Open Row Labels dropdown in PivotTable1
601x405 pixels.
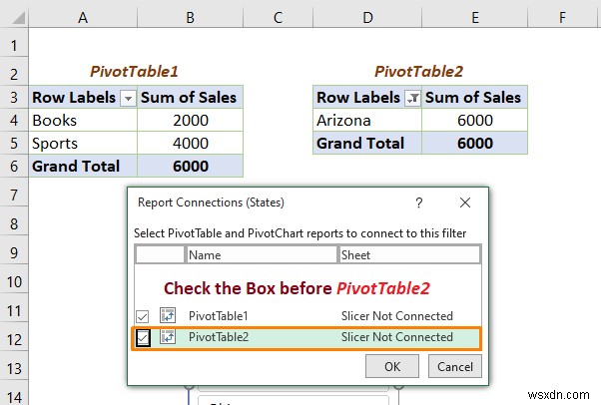point(128,98)
